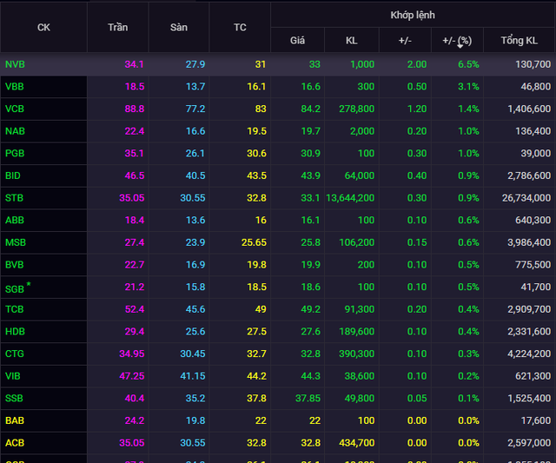Screen dimensions: 556x463
Task: Click the TC reference price header
Action: click(x=240, y=27)
